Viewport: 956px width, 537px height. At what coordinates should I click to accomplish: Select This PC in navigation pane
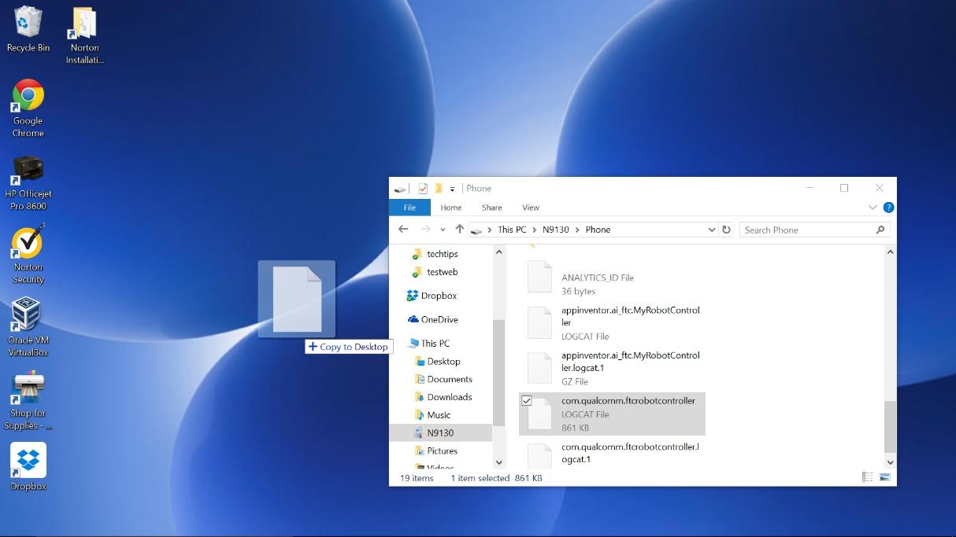[x=429, y=344]
